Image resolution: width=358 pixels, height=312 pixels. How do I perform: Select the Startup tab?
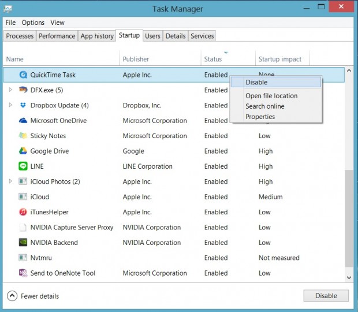[x=129, y=35]
